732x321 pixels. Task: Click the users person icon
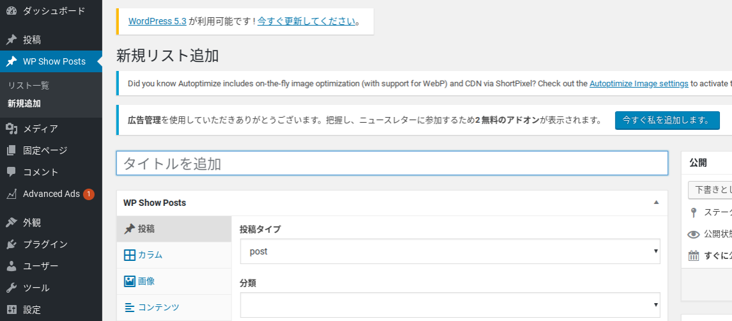click(x=11, y=266)
